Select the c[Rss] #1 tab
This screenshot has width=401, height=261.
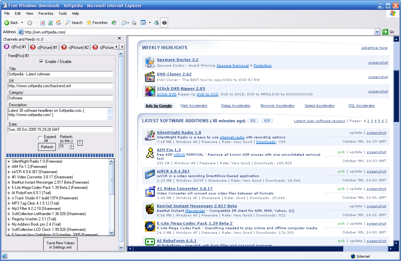coord(15,47)
